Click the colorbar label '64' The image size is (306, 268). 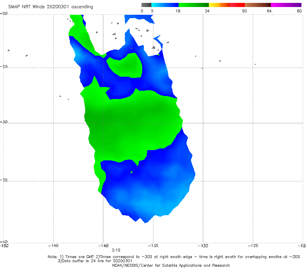click(269, 11)
